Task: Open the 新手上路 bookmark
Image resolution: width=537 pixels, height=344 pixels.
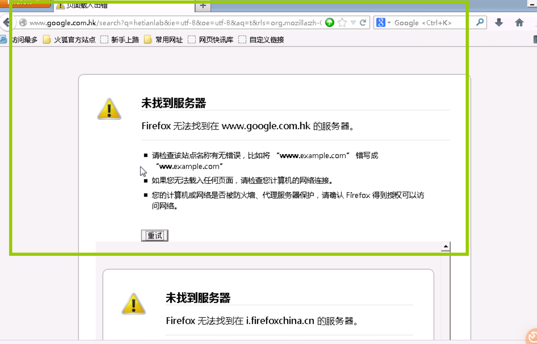Action: tap(120, 40)
